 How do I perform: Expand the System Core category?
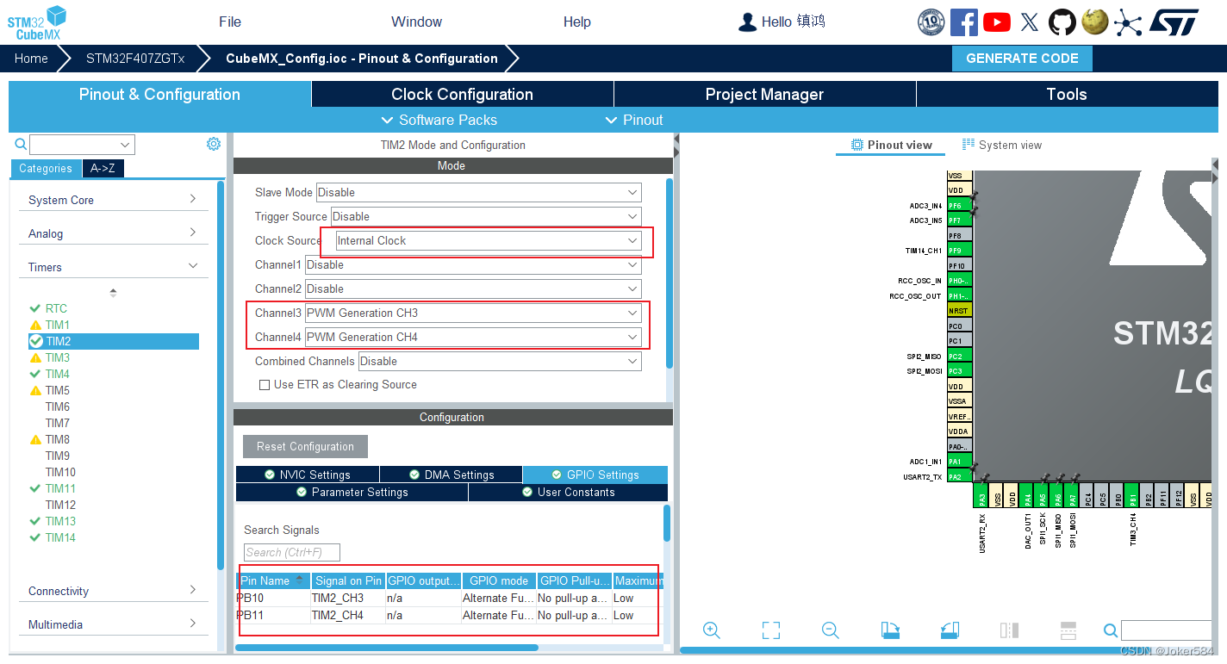tap(113, 200)
